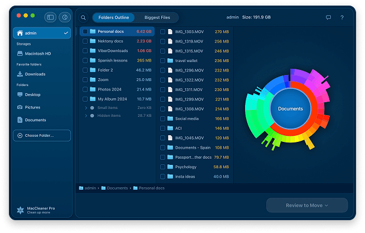Switch to the Biggest Files tab

click(157, 17)
